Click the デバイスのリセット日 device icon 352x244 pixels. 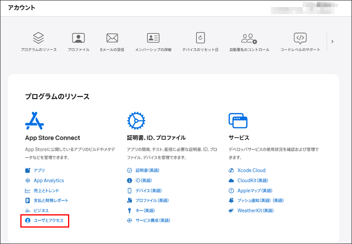(200, 38)
